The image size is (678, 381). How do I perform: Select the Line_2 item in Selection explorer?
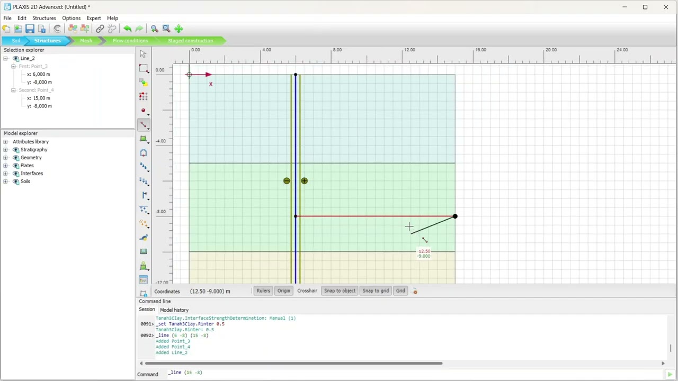(28, 58)
